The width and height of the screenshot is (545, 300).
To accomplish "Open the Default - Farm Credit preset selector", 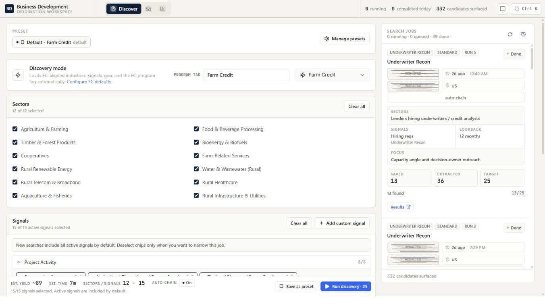I will pyautogui.click(x=52, y=42).
